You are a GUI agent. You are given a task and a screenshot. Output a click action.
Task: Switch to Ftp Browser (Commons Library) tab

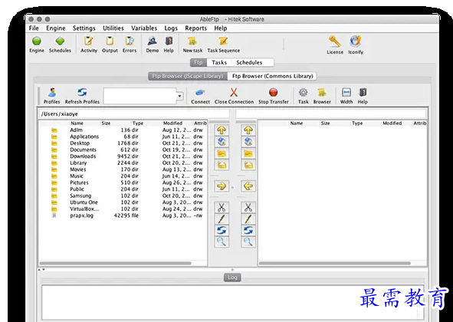coord(272,76)
